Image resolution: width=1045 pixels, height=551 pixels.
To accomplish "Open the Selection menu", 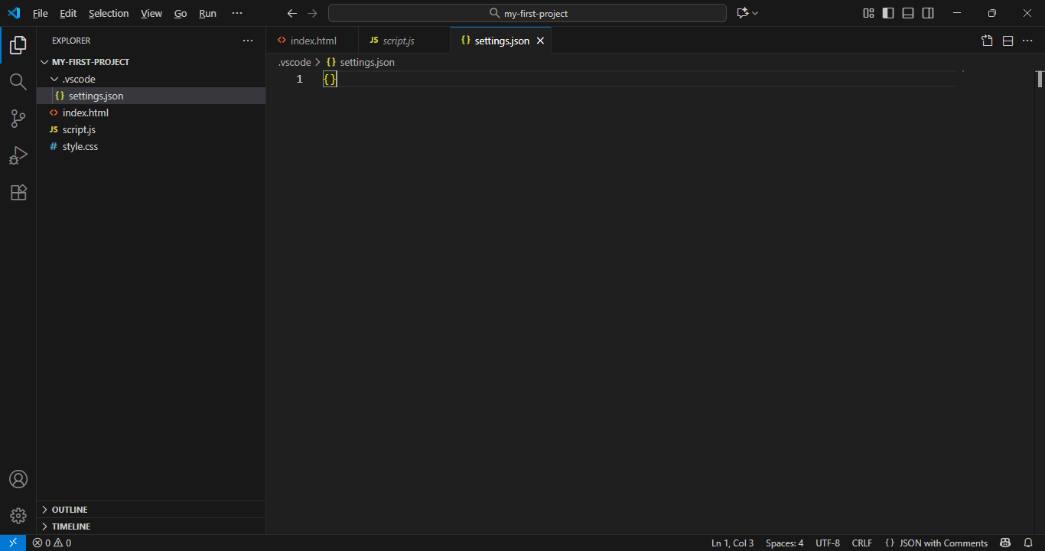I will tap(109, 13).
